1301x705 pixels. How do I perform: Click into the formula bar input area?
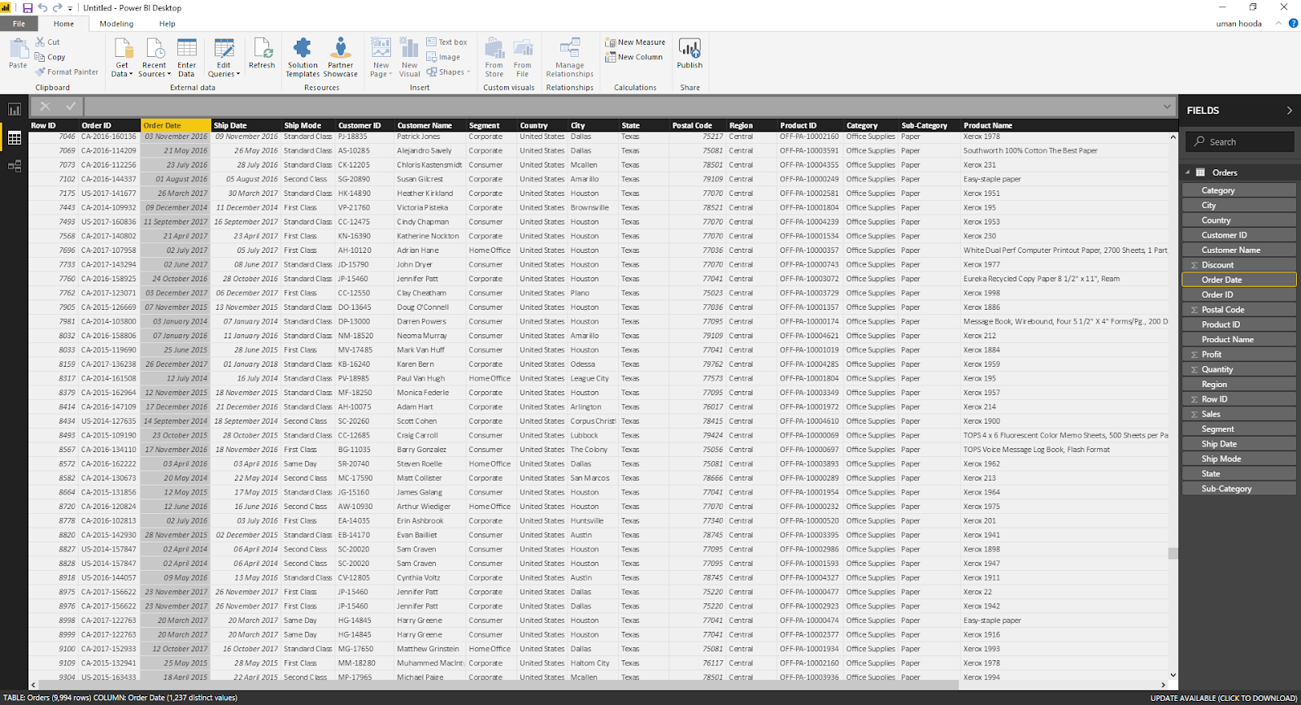point(623,107)
